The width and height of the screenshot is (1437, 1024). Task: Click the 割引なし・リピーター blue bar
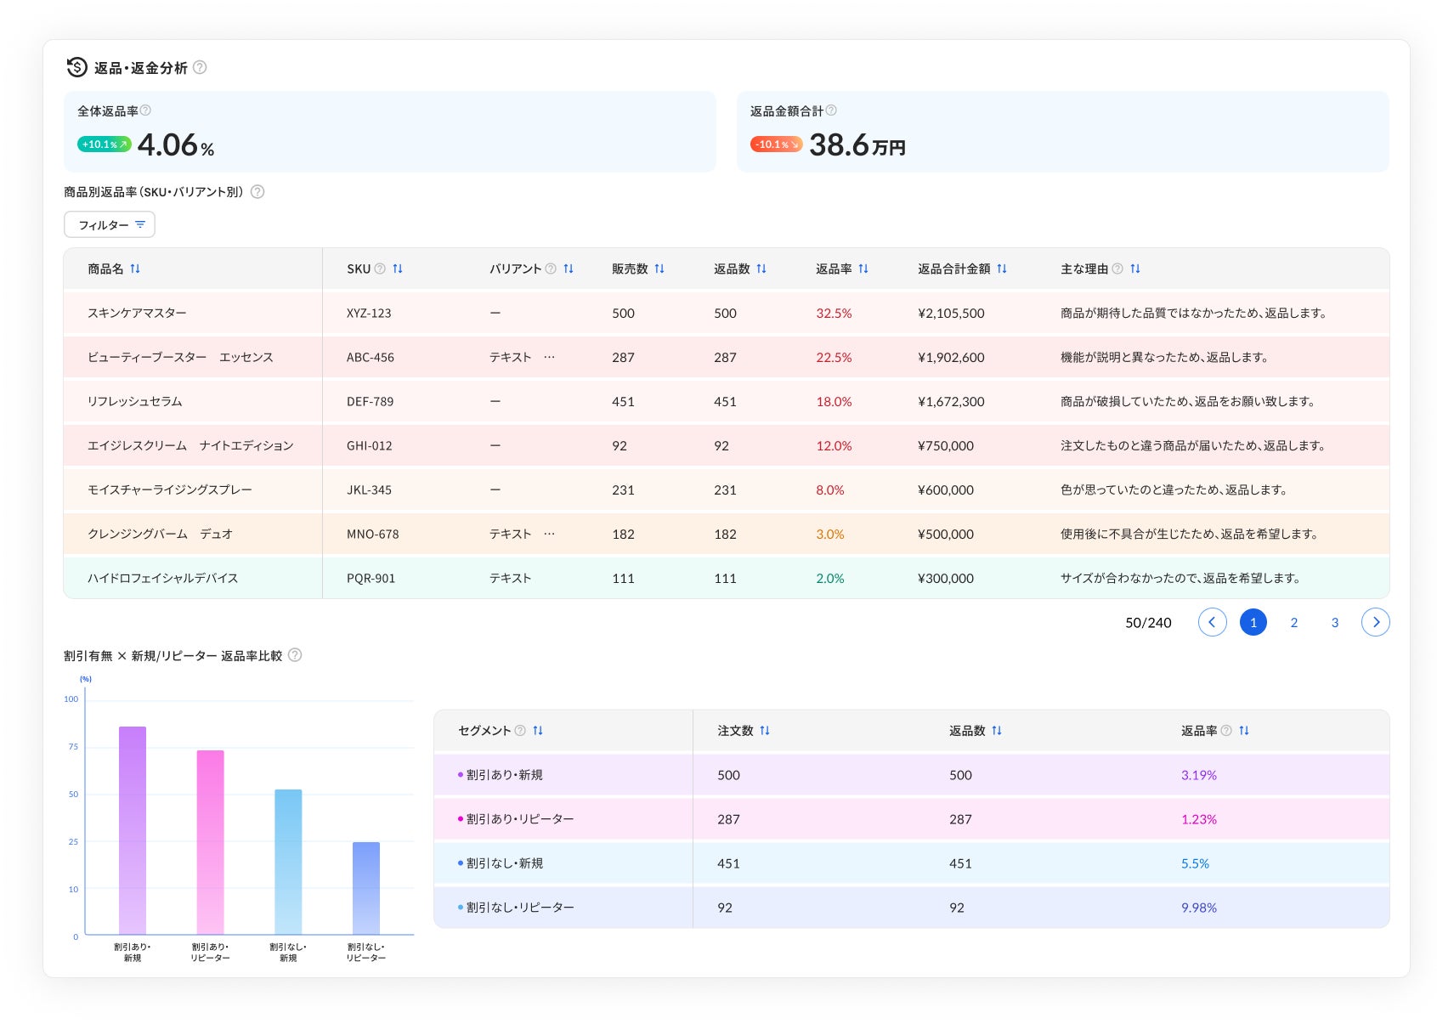(366, 888)
